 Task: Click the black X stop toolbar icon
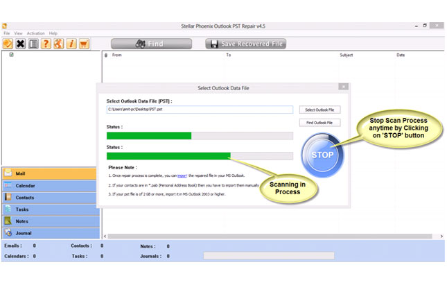click(21, 44)
